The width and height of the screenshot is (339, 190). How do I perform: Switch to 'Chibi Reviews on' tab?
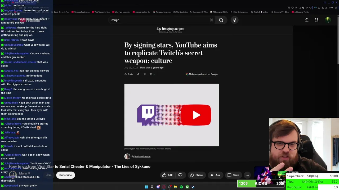coord(239,12)
